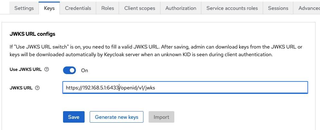This screenshot has width=320, height=130.
Task: Select the Keys tab
Action: click(49, 8)
